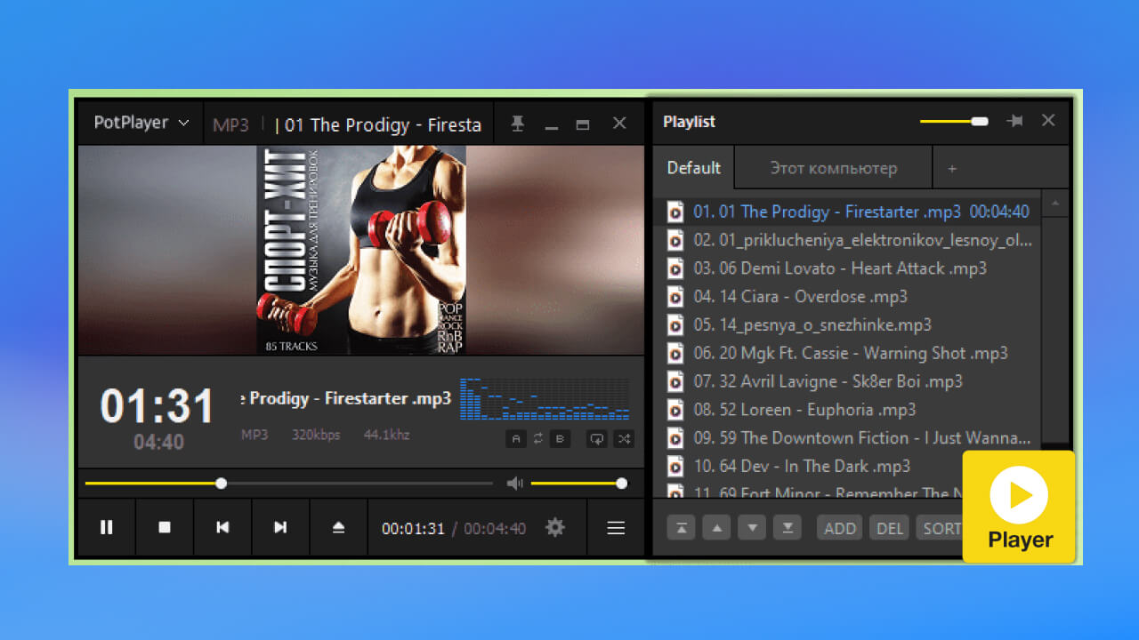Click the blue spectrum visualizer
Screen dimensions: 1139x640
pyautogui.click(x=545, y=399)
